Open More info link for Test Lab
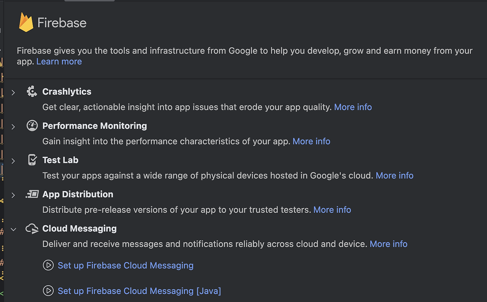Image resolution: width=487 pixels, height=302 pixels. point(395,176)
